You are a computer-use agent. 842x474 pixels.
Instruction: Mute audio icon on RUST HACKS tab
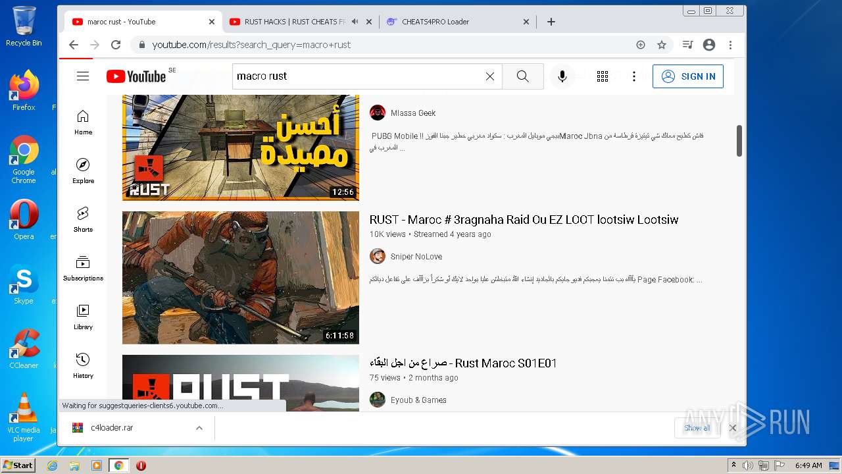pyautogui.click(x=355, y=22)
